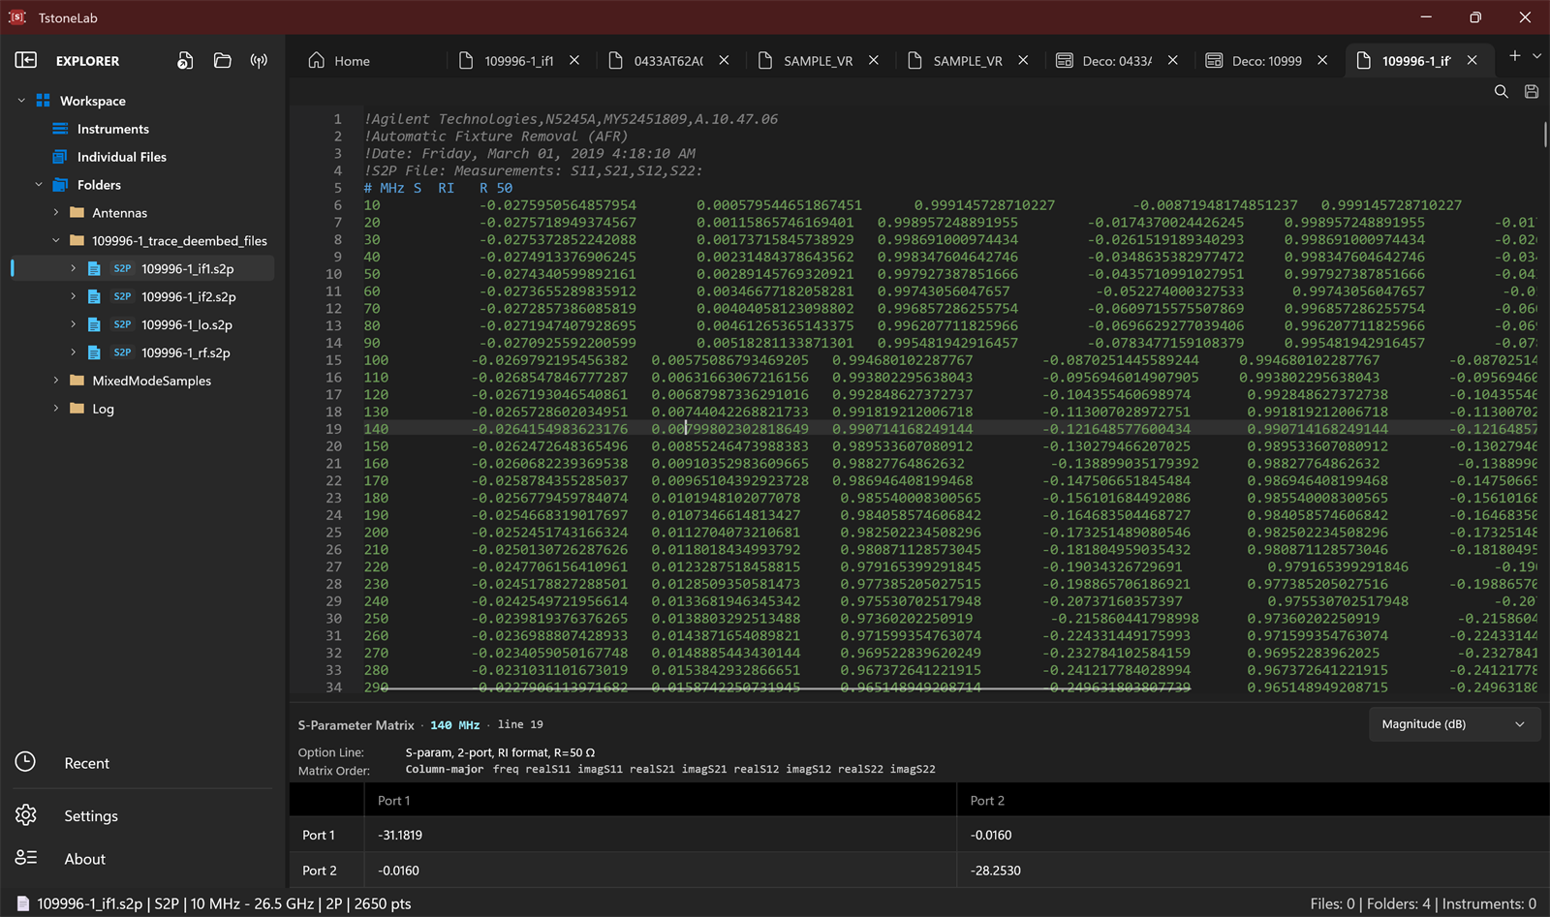Expand the MixedModeSamples folder
Screen dimensions: 1550x917
pyautogui.click(x=56, y=381)
